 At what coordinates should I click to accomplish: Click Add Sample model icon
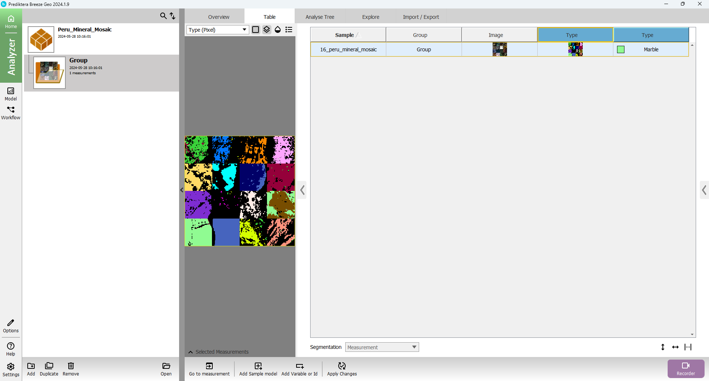[x=258, y=366]
